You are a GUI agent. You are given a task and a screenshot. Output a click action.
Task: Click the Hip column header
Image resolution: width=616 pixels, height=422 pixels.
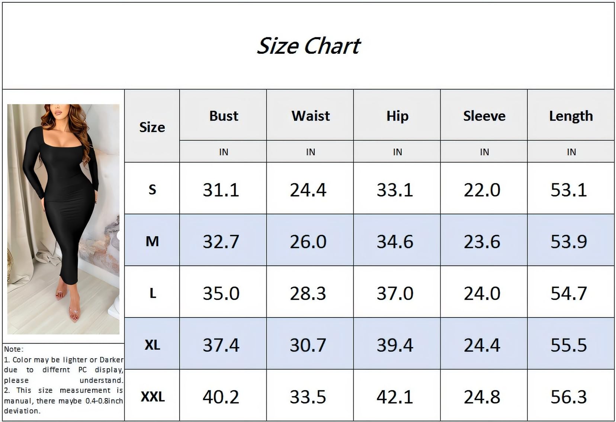pyautogui.click(x=397, y=116)
